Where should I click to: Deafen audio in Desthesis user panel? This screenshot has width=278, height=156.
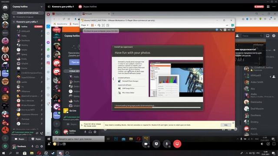click(x=37, y=146)
